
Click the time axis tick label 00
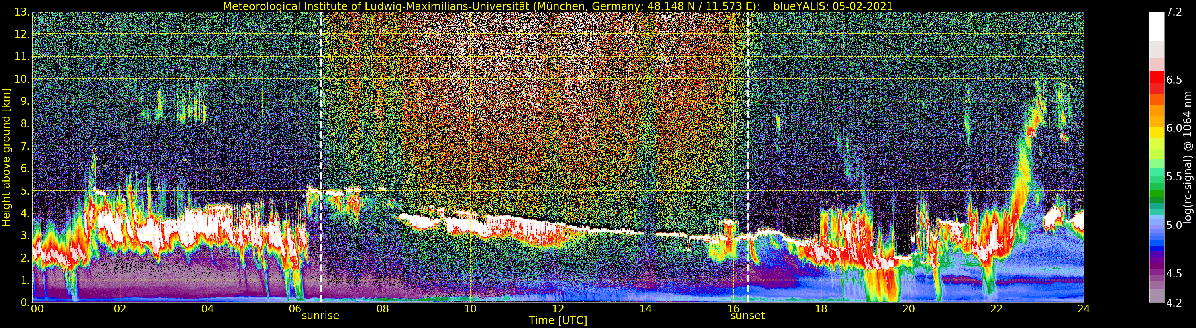[37, 309]
